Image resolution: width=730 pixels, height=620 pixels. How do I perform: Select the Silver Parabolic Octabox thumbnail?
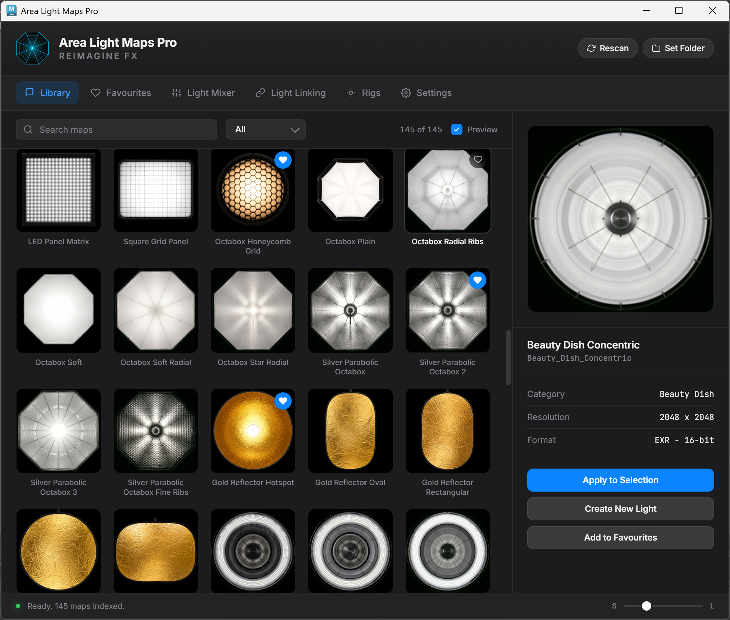[350, 310]
